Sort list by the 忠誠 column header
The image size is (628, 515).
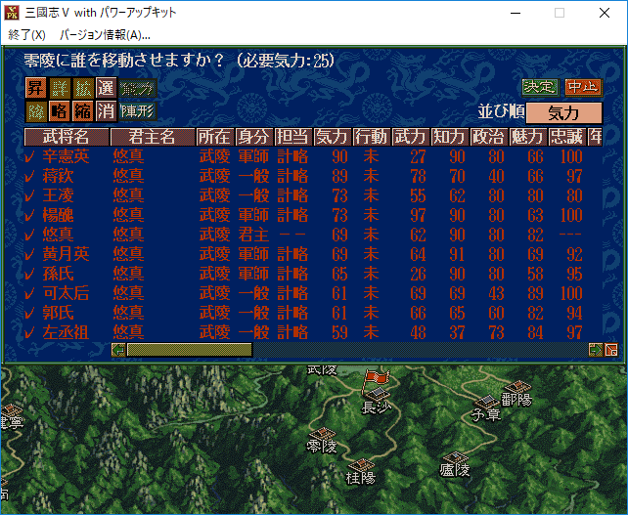coord(567,136)
